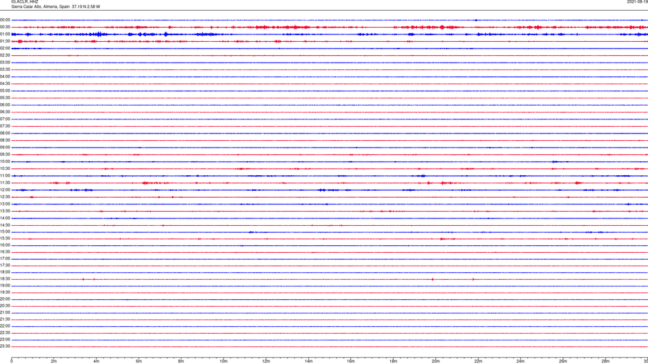Click the 11:30 time row label

click(5, 183)
